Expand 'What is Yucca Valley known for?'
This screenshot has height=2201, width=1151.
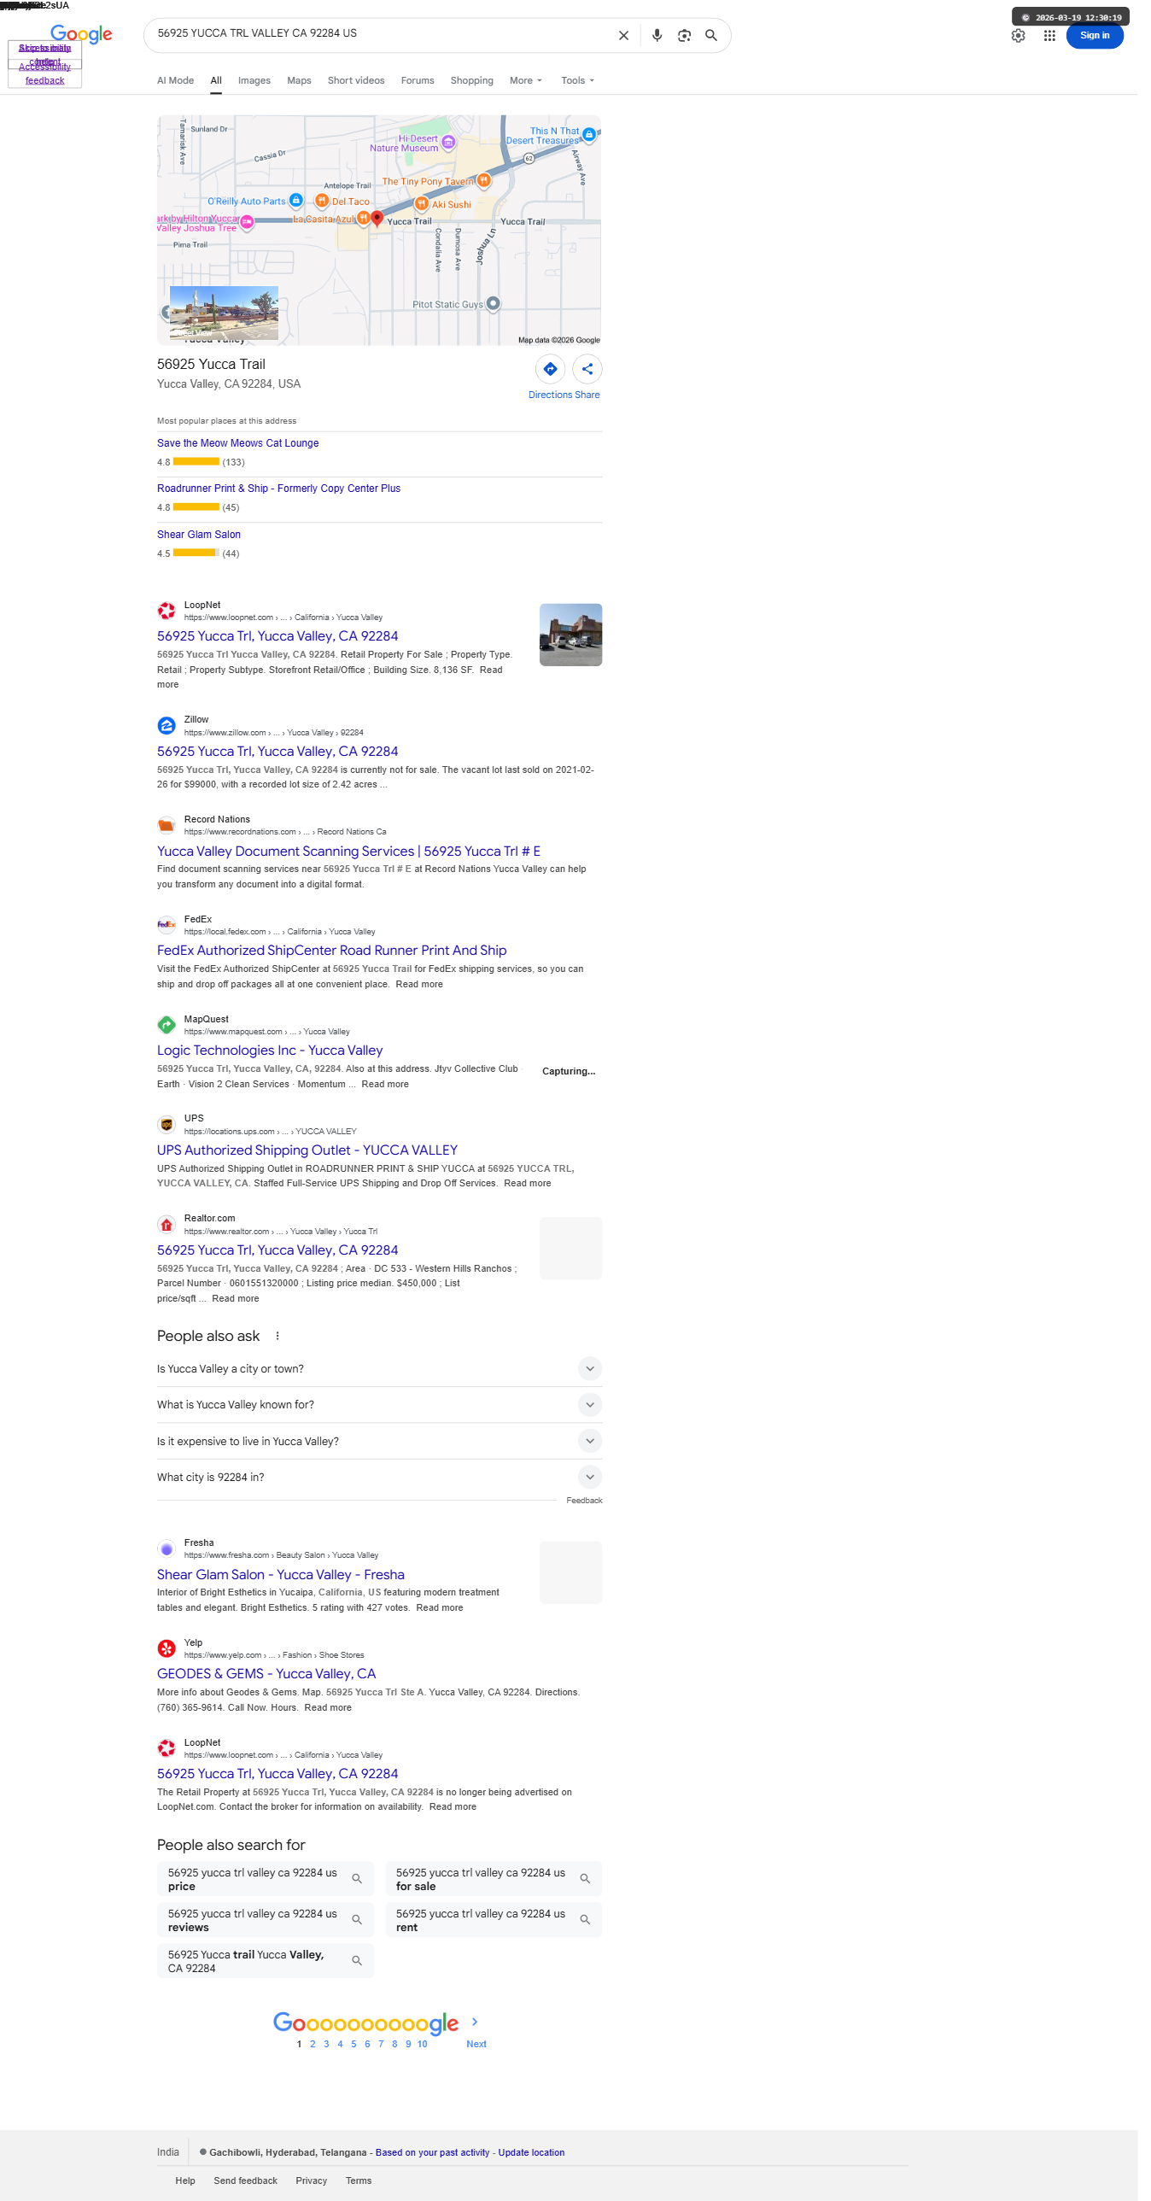click(379, 1405)
